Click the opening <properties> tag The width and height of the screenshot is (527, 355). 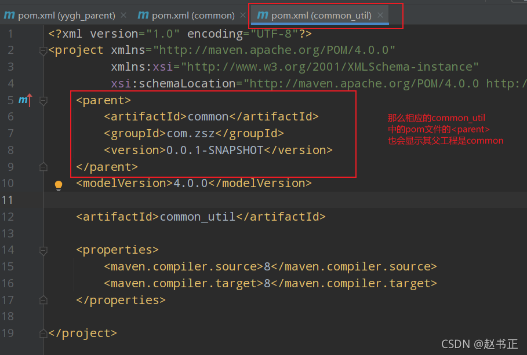pos(117,250)
